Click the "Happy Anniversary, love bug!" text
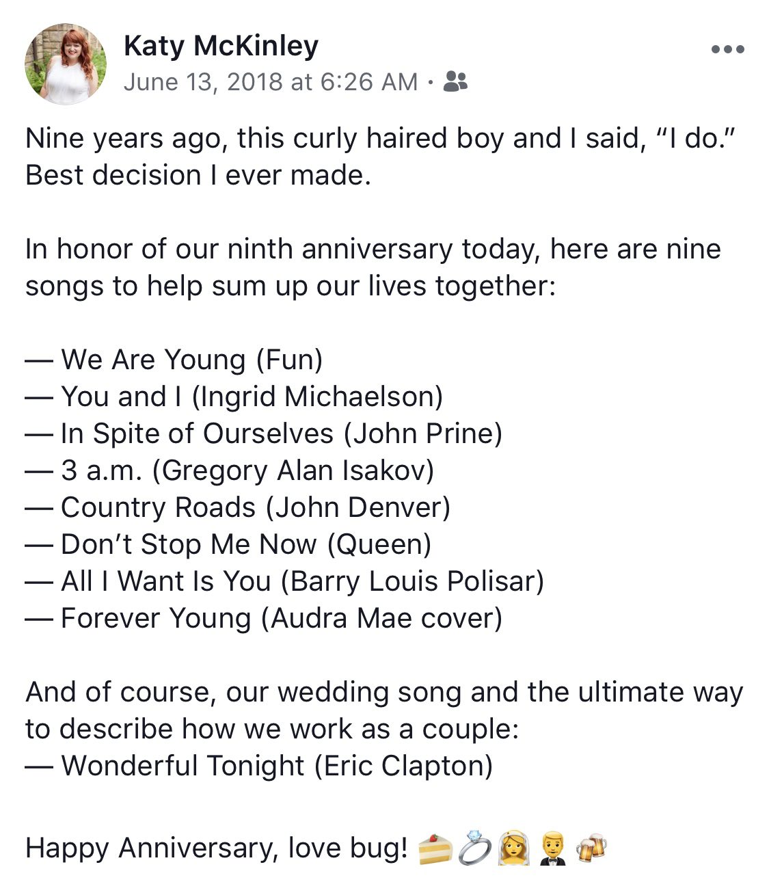The width and height of the screenshot is (769, 880). 216,849
